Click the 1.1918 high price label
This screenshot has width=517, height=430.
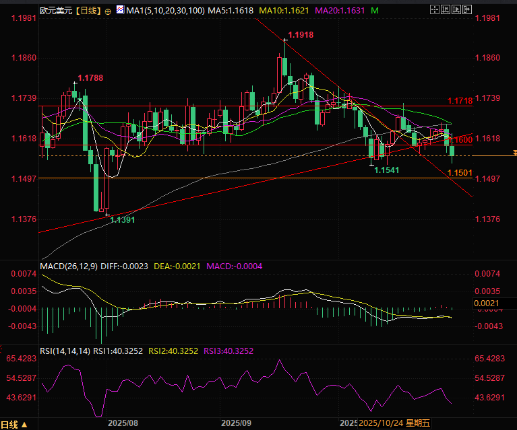[300, 34]
